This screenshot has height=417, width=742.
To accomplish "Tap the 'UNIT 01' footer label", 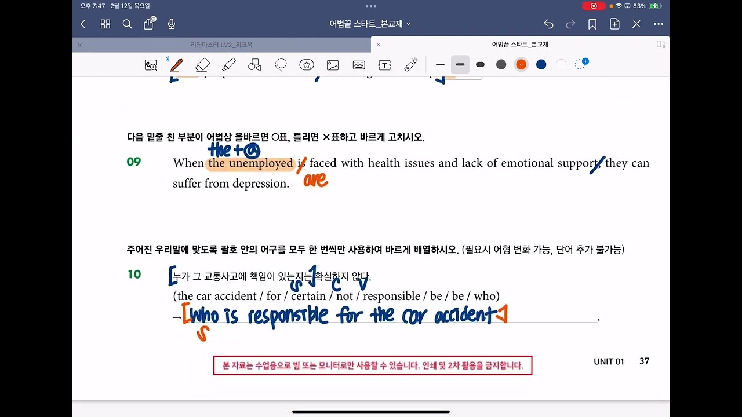I will tap(609, 361).
